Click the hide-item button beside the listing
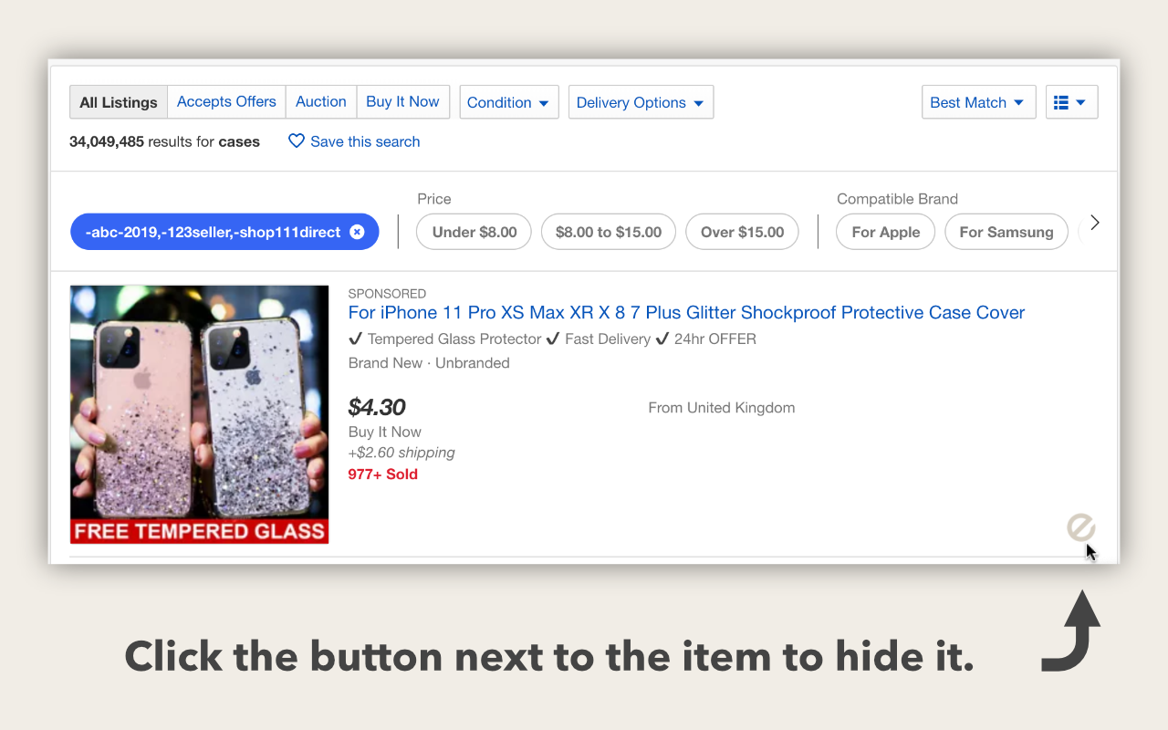Viewport: 1168px width, 730px height. (1080, 527)
